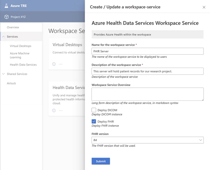Submit the workspace service form
This screenshot has height=170, width=210.
point(101,161)
